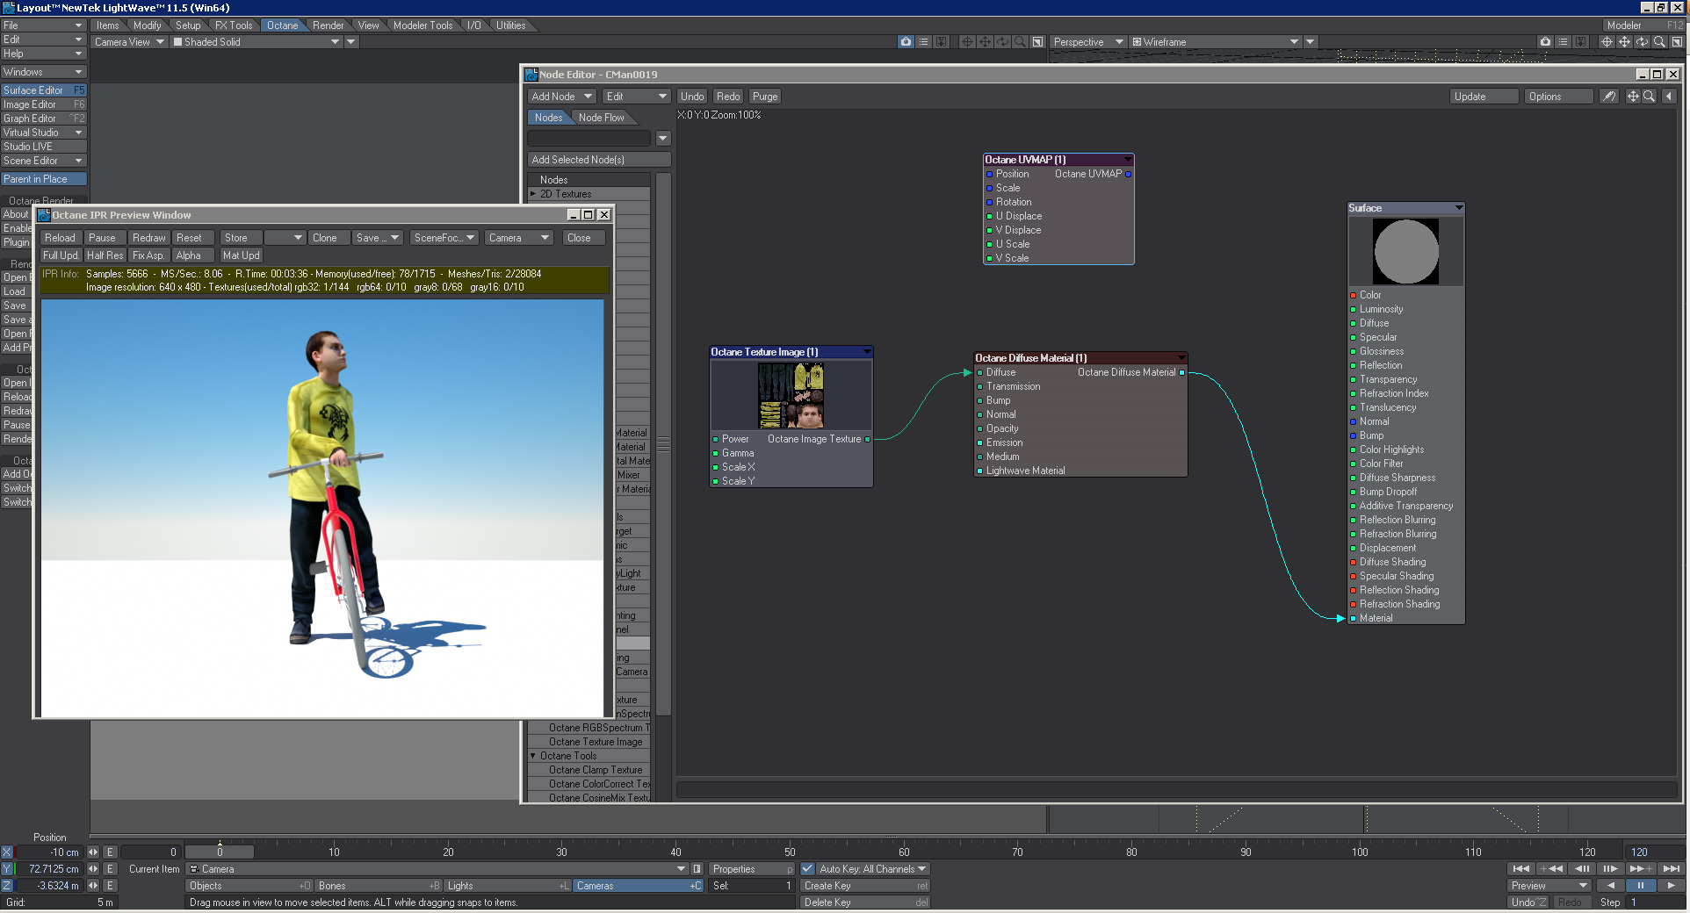The width and height of the screenshot is (1690, 913).
Task: Open the Items tab
Action: [107, 25]
